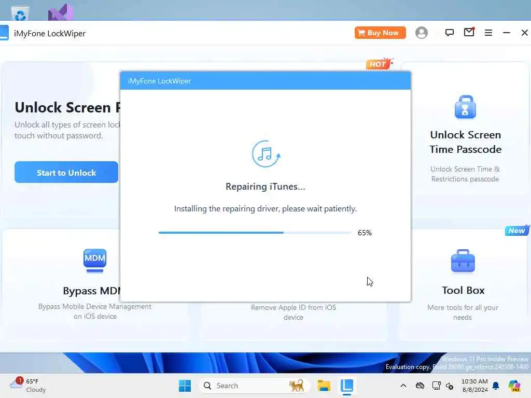Expand the hidden system tray icons chevron
Screen dimensions: 531x398
(403, 386)
